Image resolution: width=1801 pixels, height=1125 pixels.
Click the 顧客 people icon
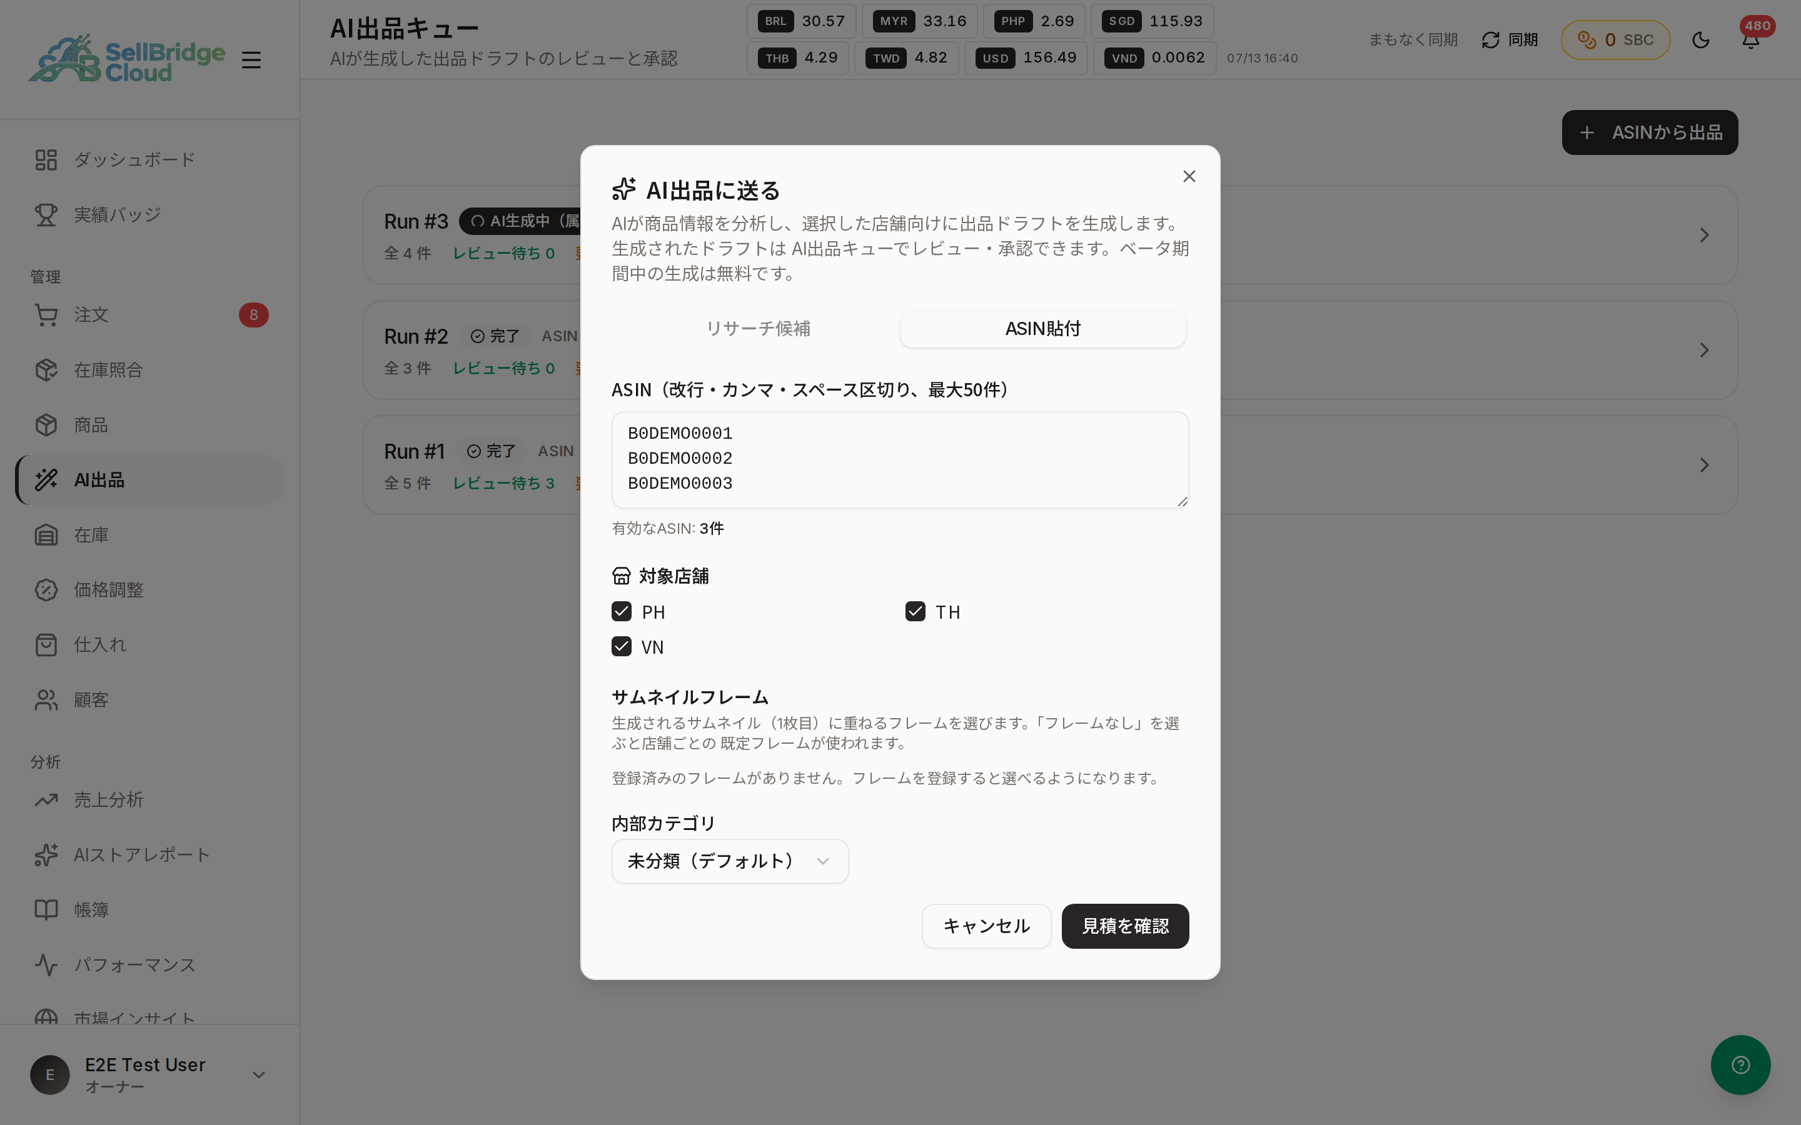click(46, 699)
